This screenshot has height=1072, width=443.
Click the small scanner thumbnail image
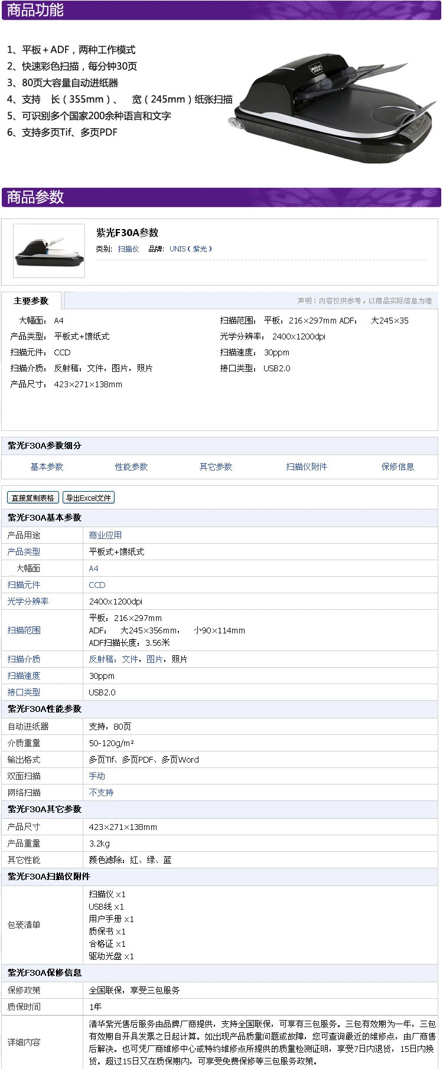[x=49, y=251]
